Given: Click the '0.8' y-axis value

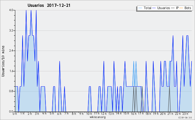Looking at the screenshot, I should [11, 91].
